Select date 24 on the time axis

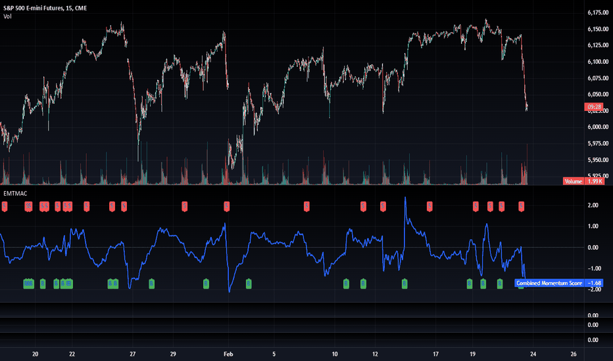[x=533, y=354]
